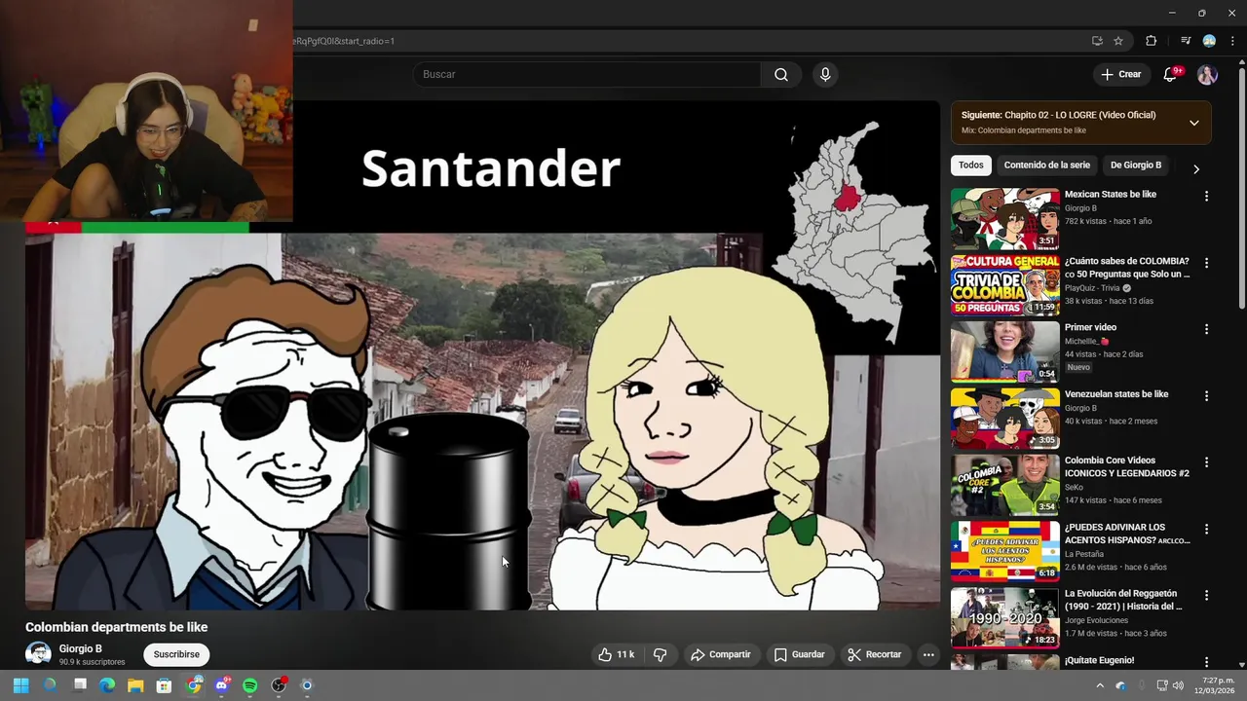Open options for Primer video

[x=1206, y=329]
